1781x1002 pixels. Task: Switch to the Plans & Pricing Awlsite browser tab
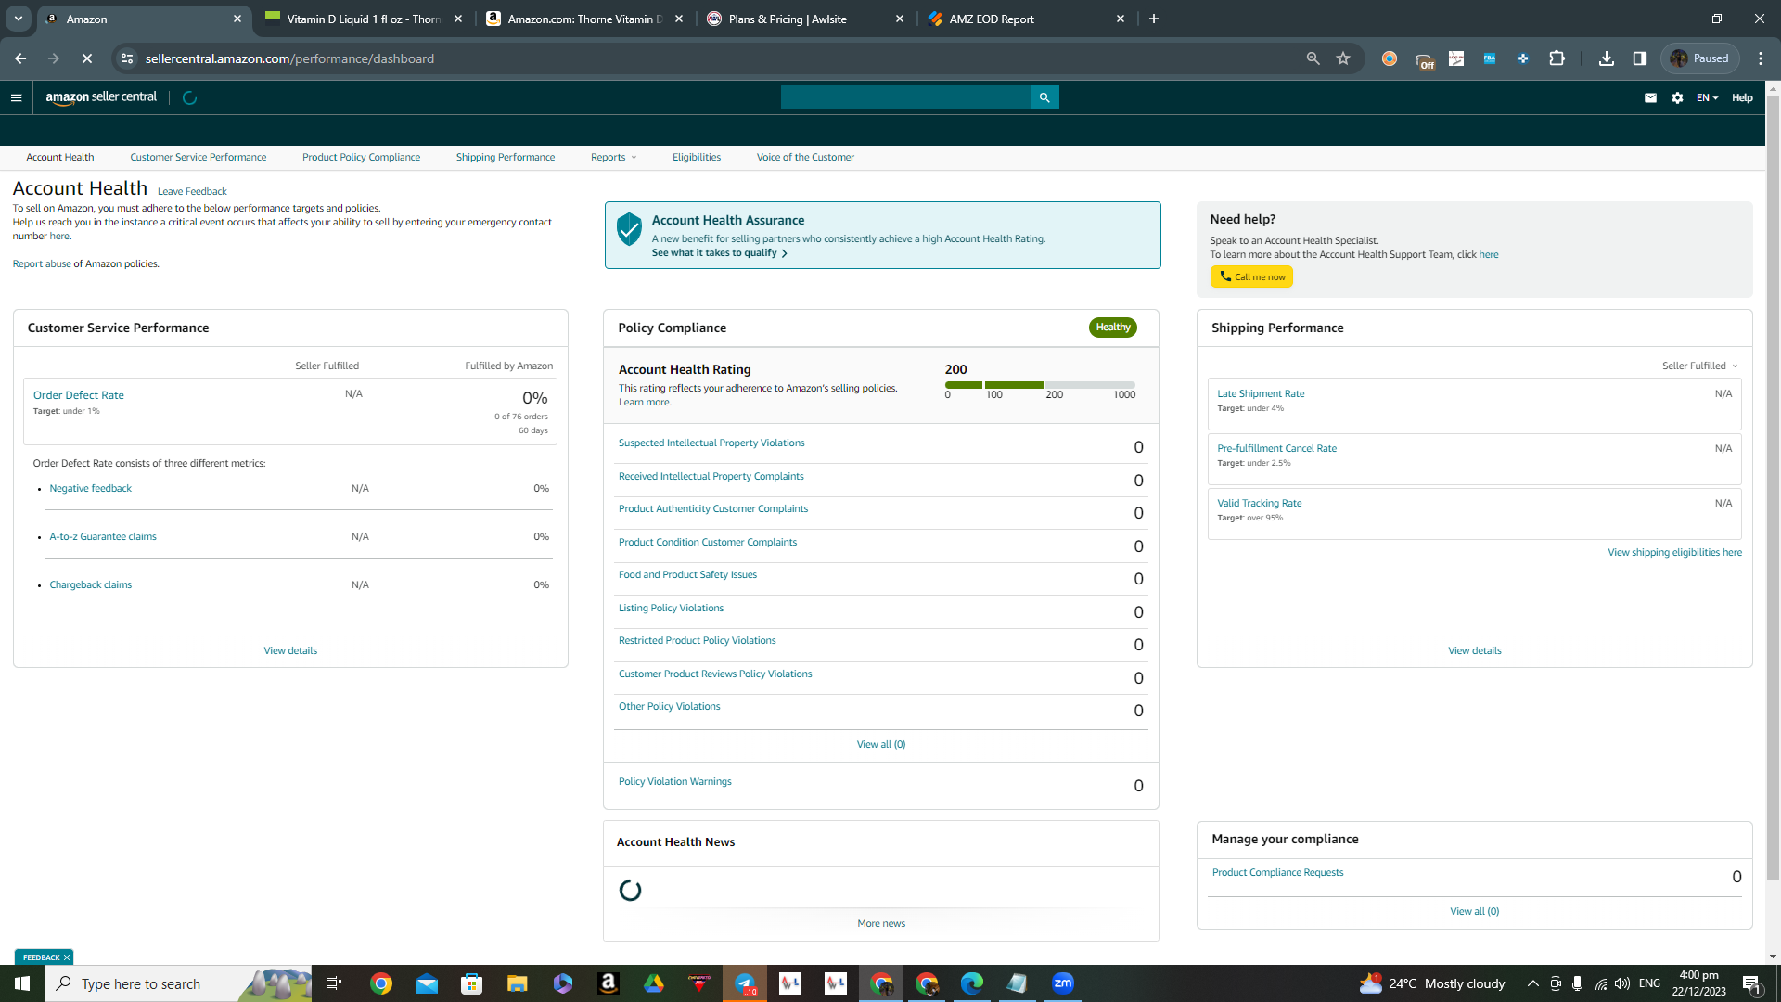806,19
